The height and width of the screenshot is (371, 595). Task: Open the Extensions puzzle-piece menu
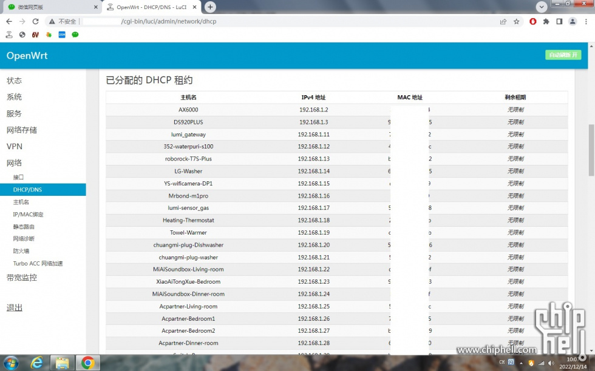coord(546,22)
